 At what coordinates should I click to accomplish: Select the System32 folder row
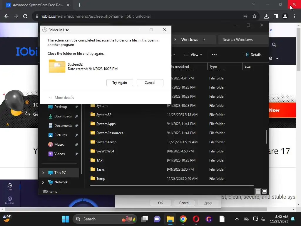172,115
